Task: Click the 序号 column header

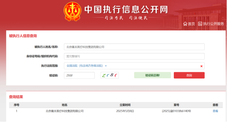Action: [16, 105]
